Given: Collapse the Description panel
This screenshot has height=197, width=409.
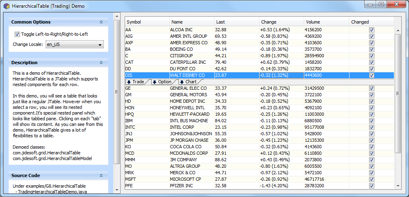Looking at the screenshot, I should tap(101, 63).
